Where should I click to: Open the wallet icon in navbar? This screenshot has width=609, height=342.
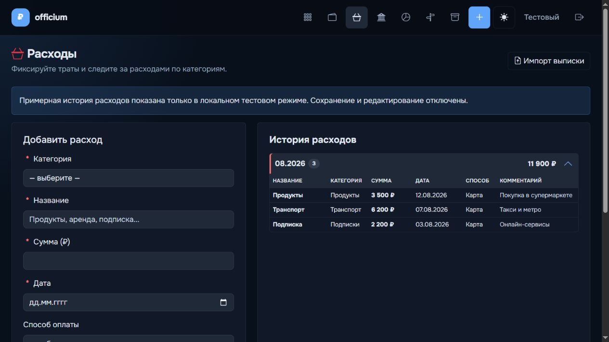click(332, 17)
